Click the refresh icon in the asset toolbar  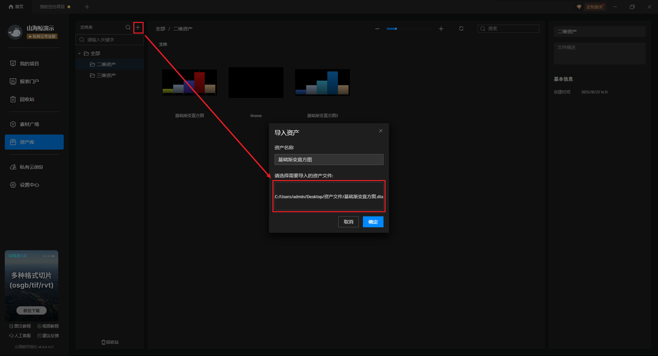tap(461, 28)
